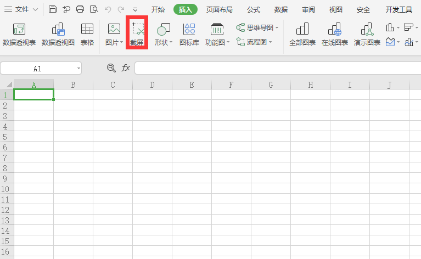Switch to the 页面布局 tab
Screen dimensions: 421x259
(220, 10)
